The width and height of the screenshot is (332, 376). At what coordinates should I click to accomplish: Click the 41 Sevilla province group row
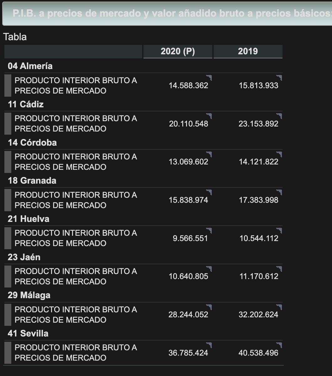(143, 333)
